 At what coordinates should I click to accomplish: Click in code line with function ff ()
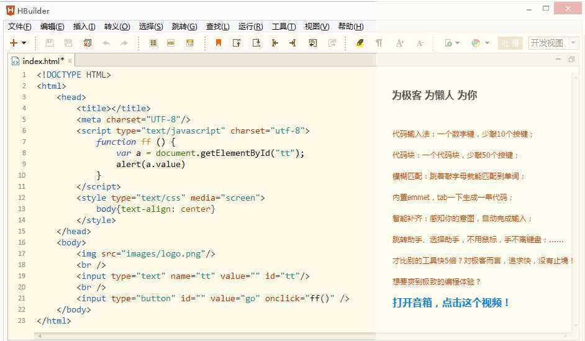coord(135,142)
